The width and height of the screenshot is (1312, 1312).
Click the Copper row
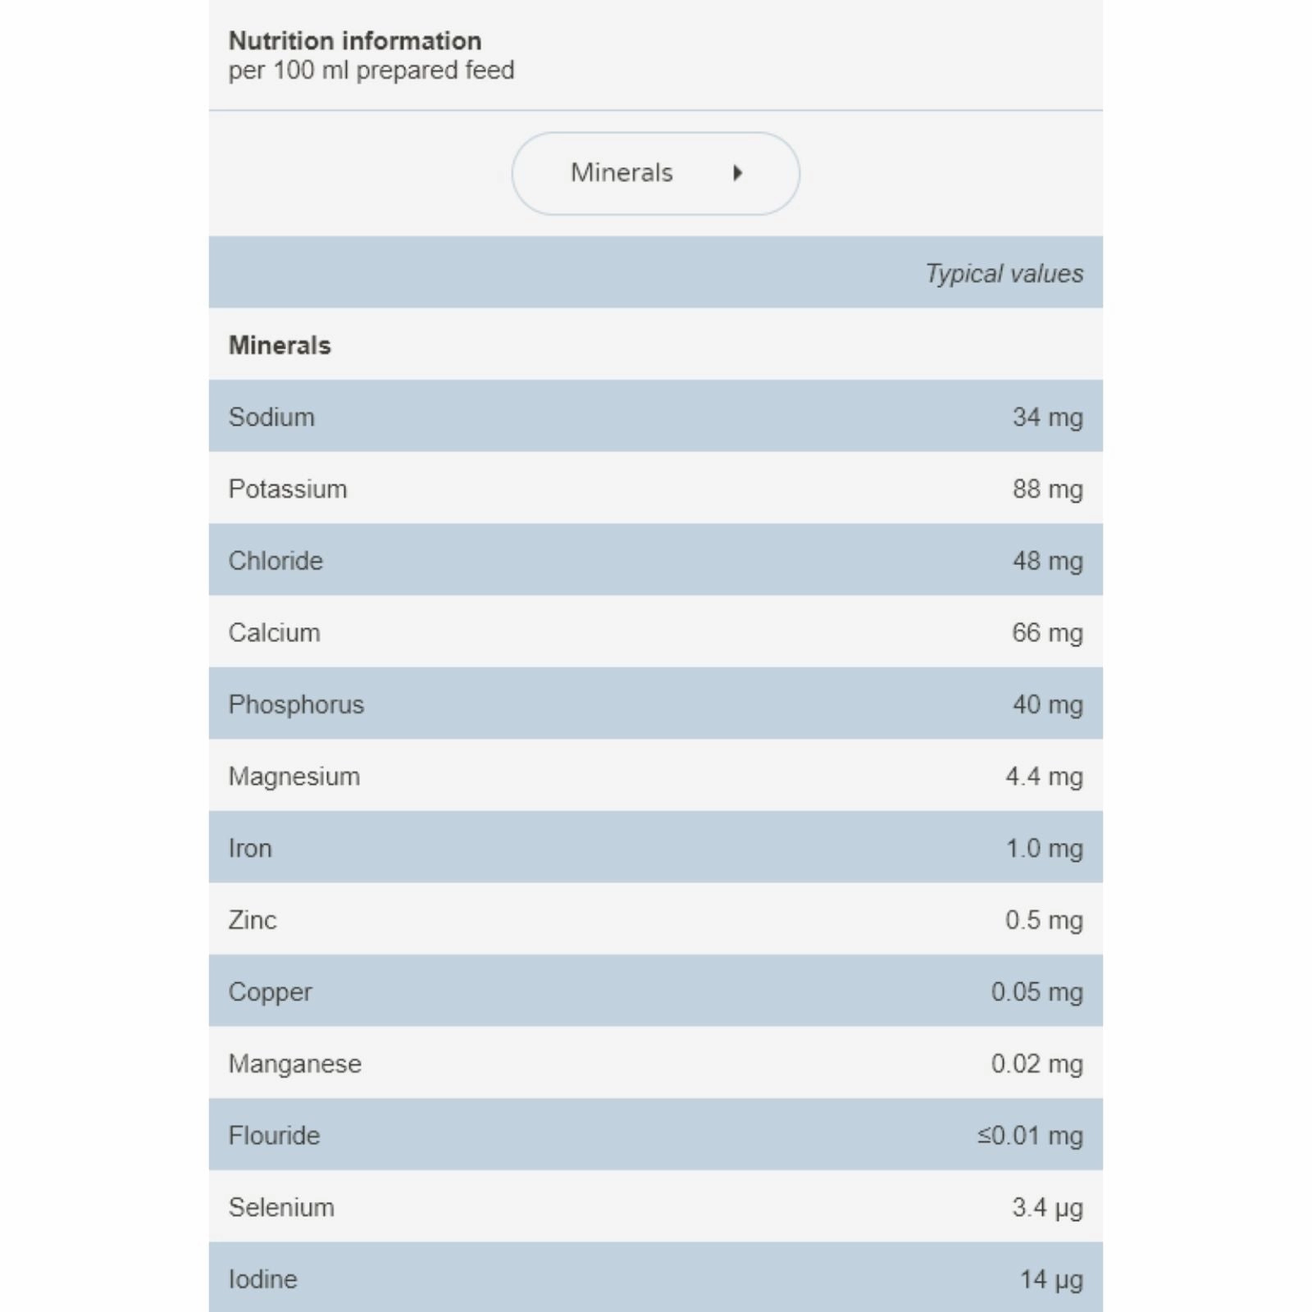(x=655, y=991)
